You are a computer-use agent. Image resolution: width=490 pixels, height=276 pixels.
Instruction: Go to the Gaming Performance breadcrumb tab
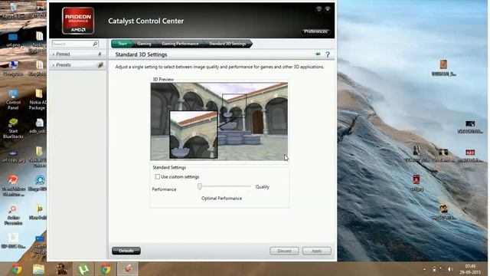pyautogui.click(x=180, y=44)
